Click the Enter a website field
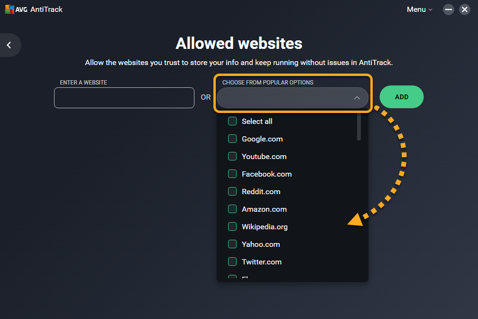The image size is (478, 319). click(x=124, y=98)
